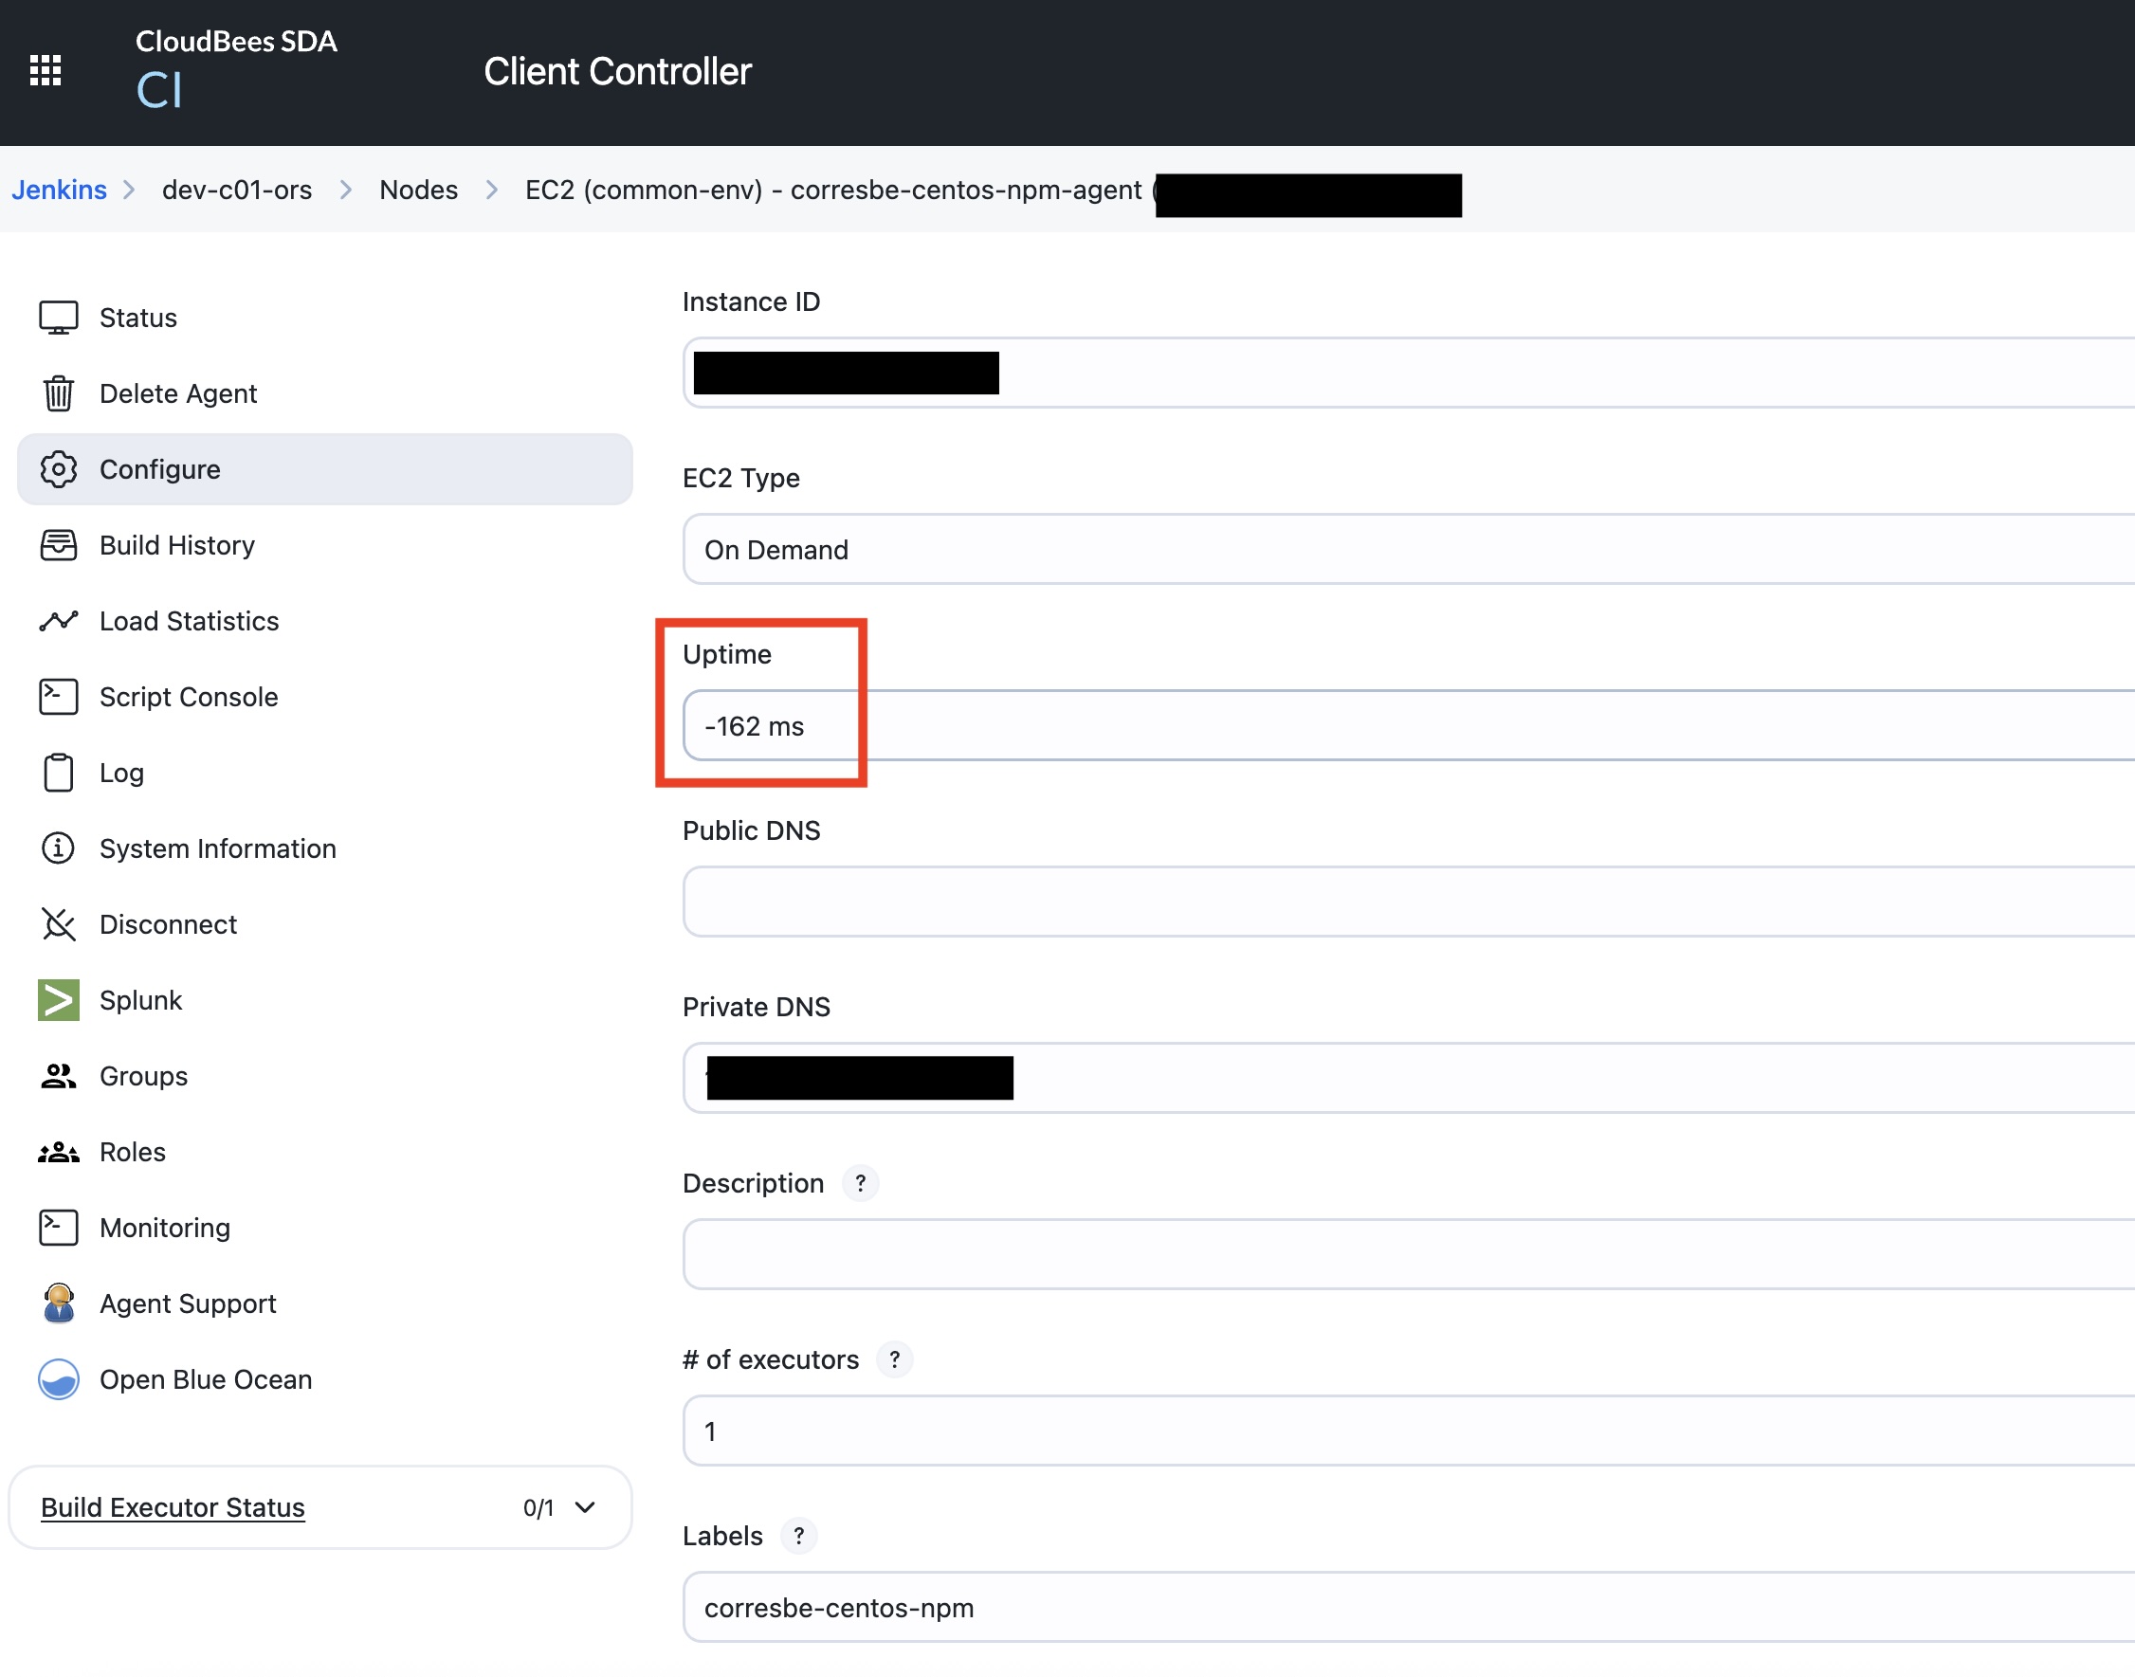Expand breadcrumb arrow after dev-c01-ors

pyautogui.click(x=345, y=190)
